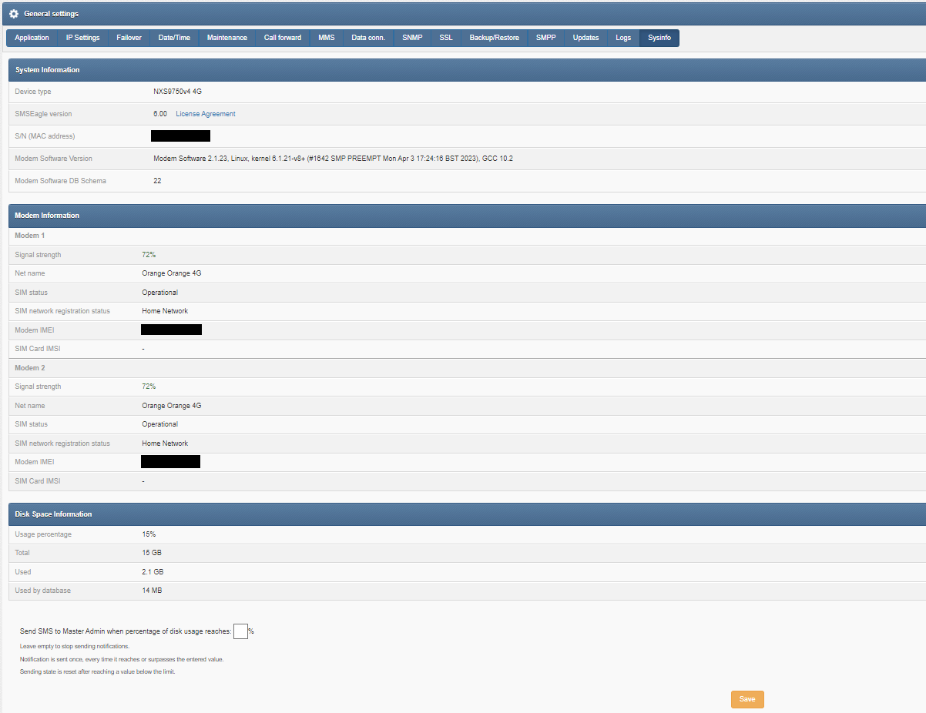
Task: Click the Modem Information section header
Action: point(467,216)
